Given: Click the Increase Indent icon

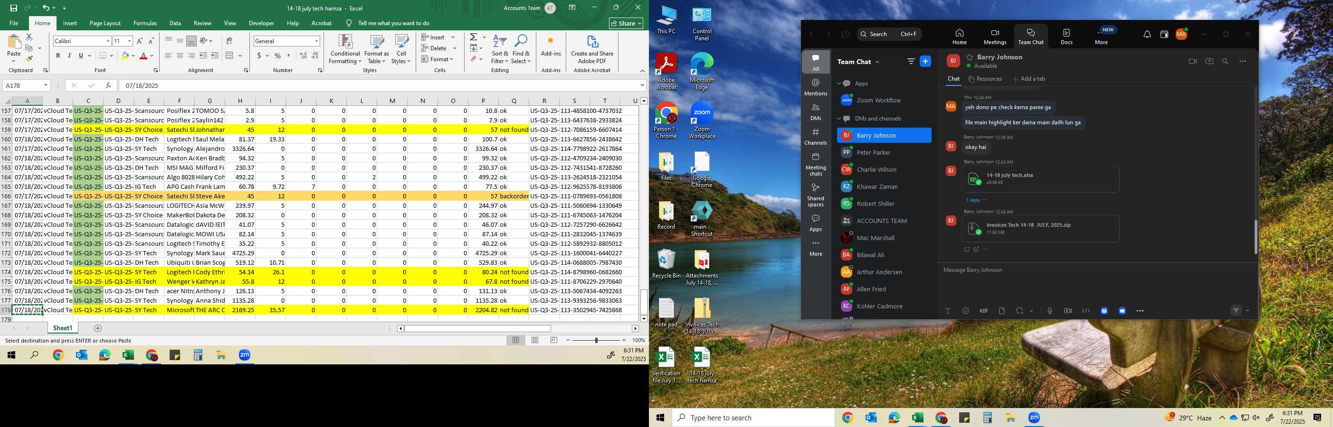Looking at the screenshot, I should (214, 56).
